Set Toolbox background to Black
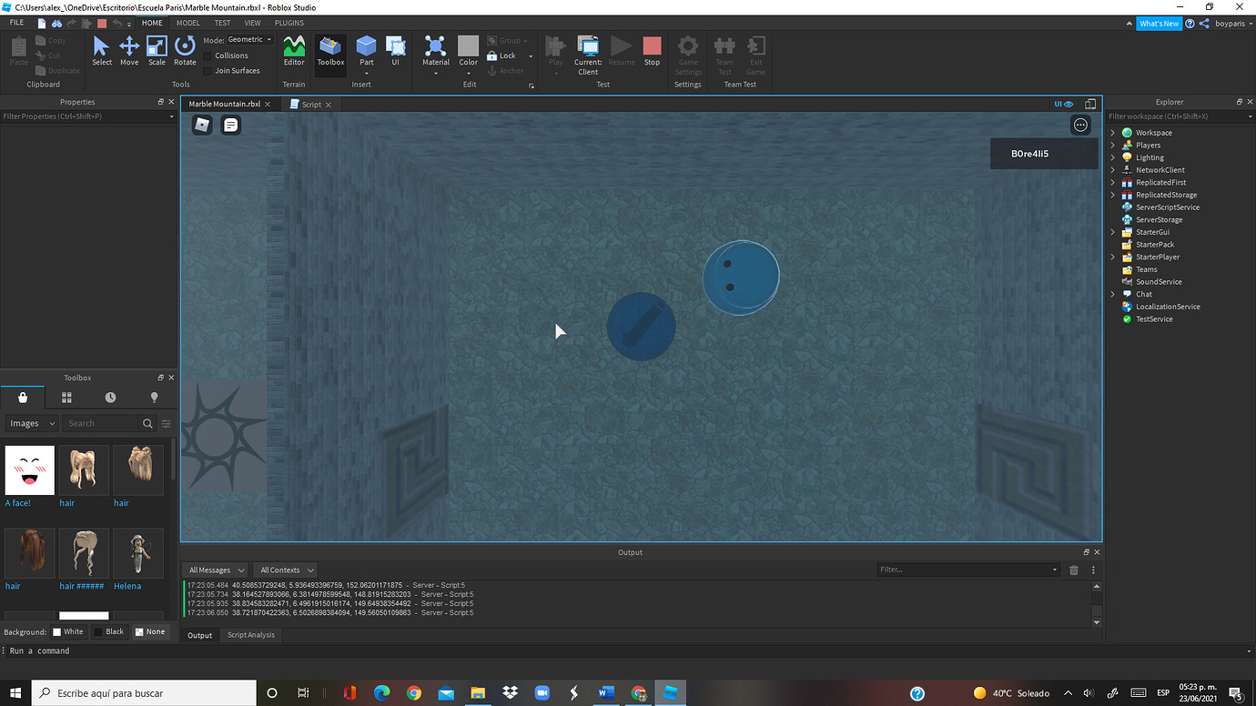Viewport: 1256px width, 706px height. (x=109, y=631)
